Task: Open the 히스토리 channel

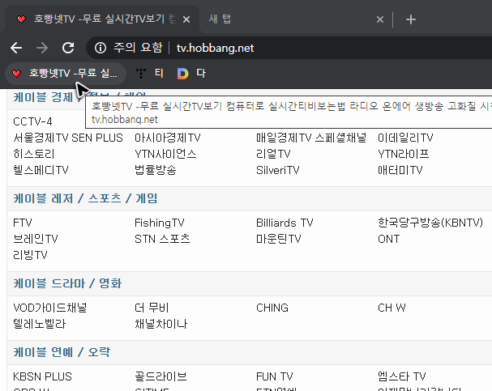Action: [34, 154]
